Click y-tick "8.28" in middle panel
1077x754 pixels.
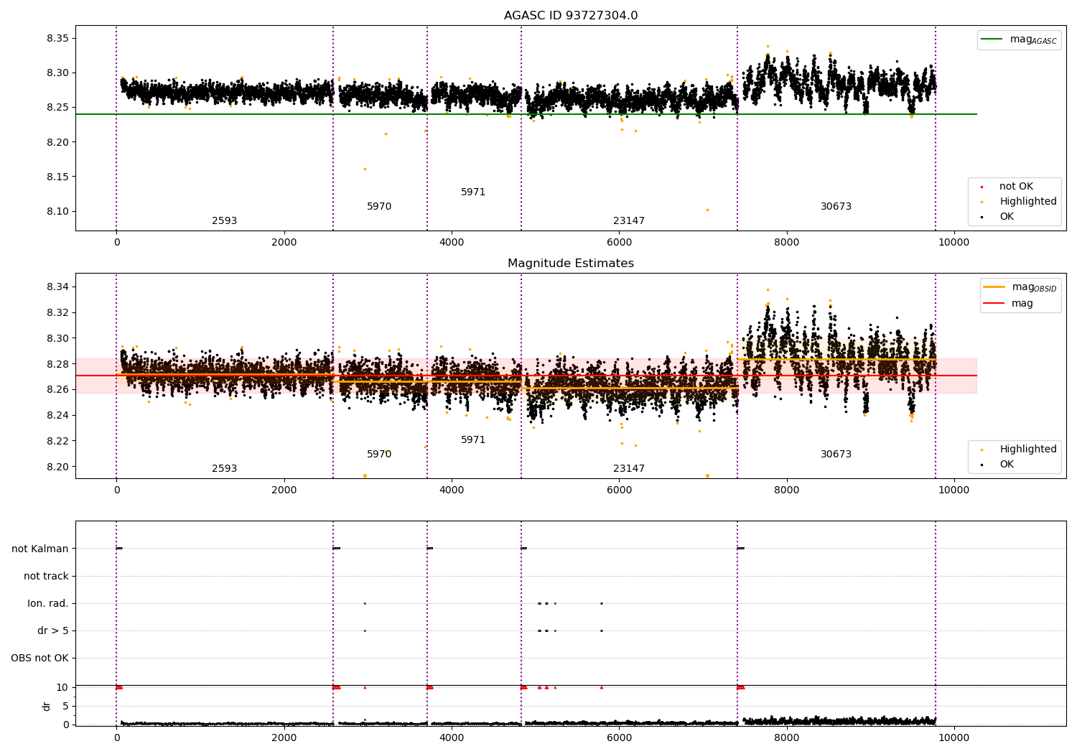click(57, 364)
